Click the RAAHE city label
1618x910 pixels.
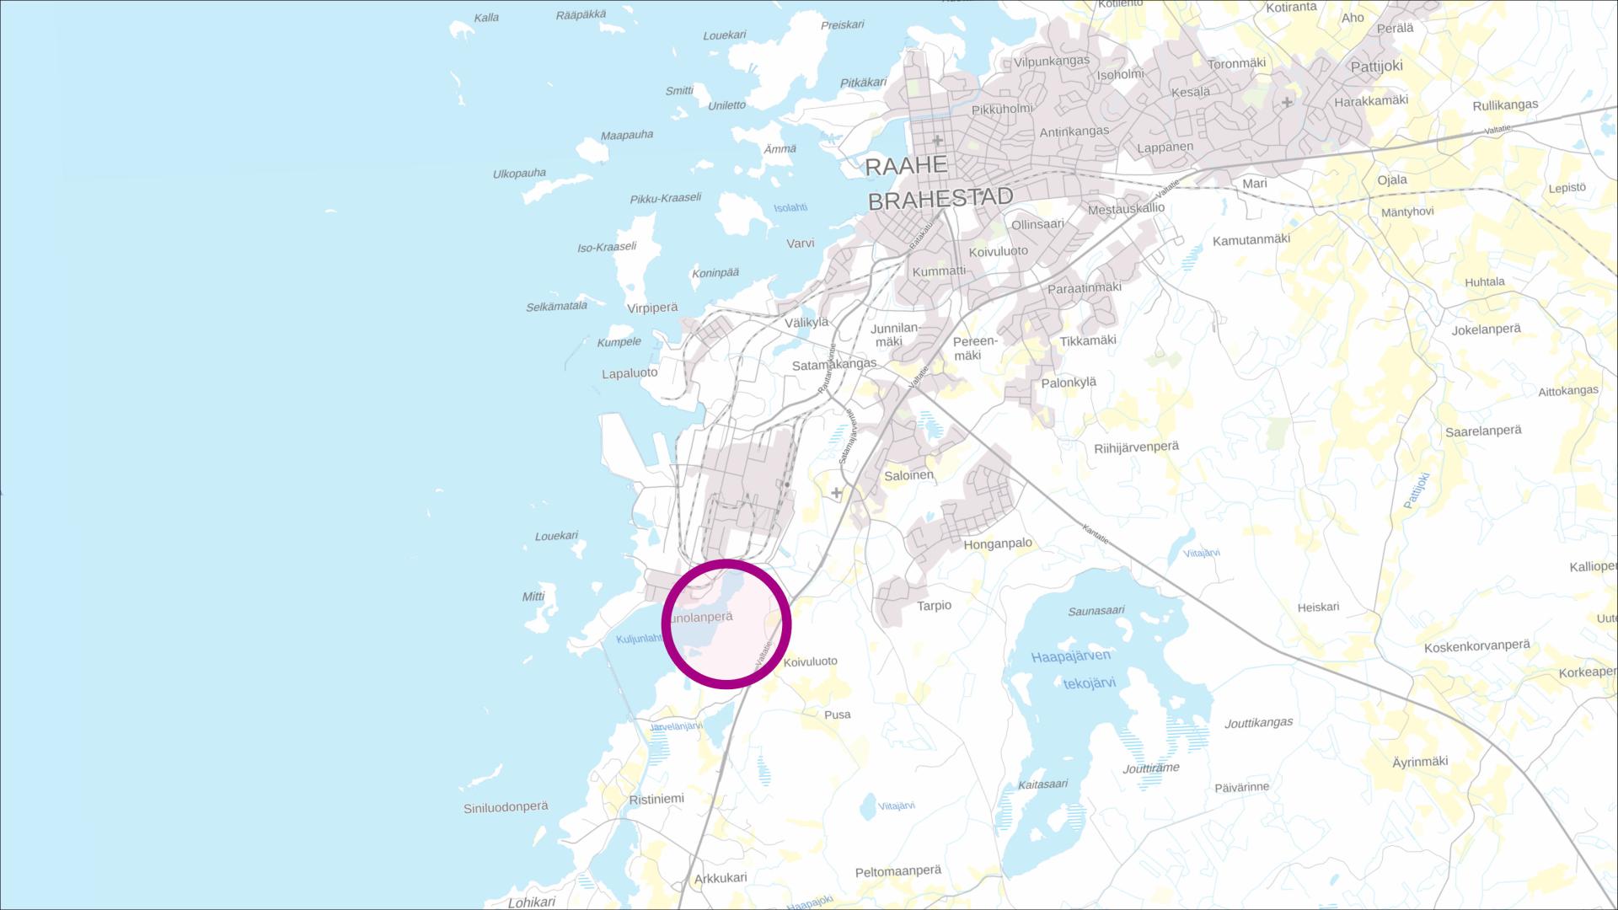(x=907, y=166)
